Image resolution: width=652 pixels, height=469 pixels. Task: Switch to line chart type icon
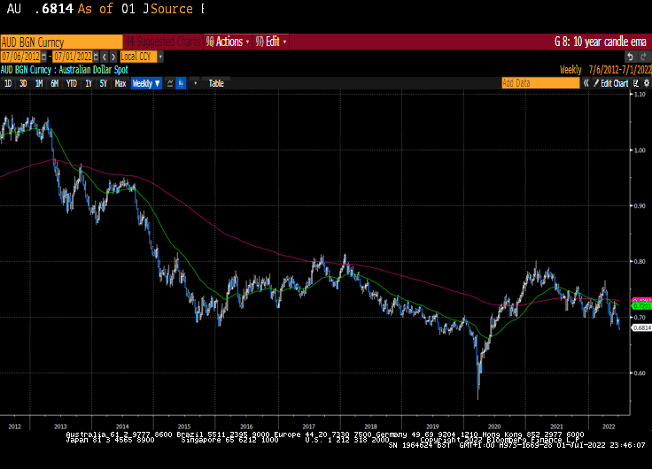click(x=170, y=83)
